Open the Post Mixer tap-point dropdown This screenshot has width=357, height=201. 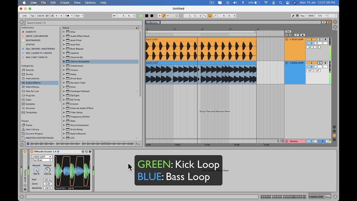[42, 160]
